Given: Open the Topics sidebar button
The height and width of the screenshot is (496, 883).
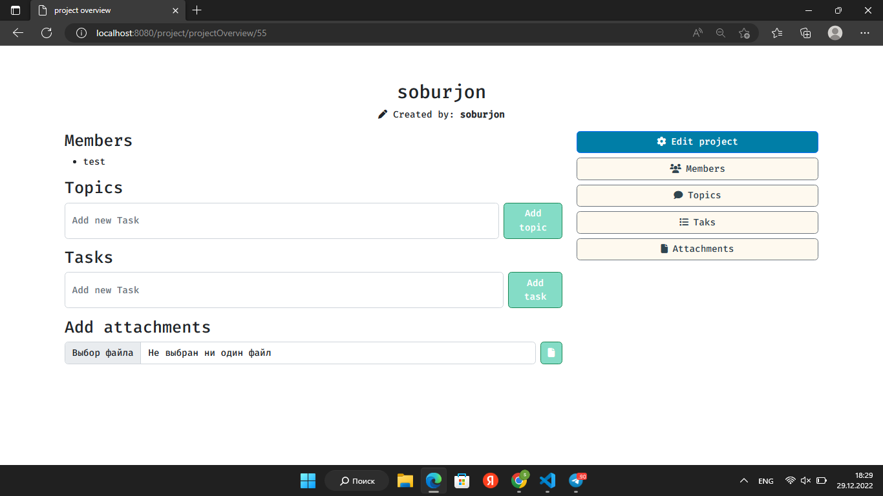Looking at the screenshot, I should [697, 195].
